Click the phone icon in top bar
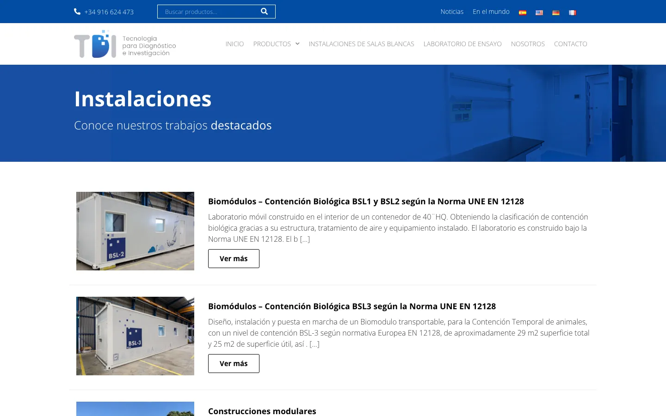The width and height of the screenshot is (666, 416). pos(77,12)
